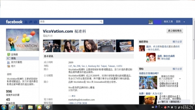Screen dimensions: 195x110
Task: Open the mahjong game icon with red-haired woman
Action: pos(151,57)
